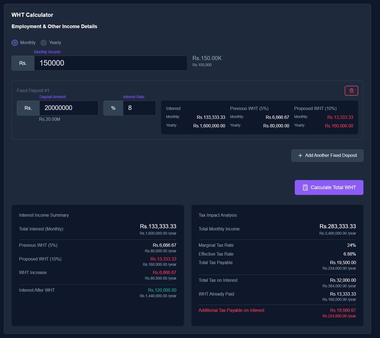Click 'Previous WHT (5%)' header in Fixed Deposit #1
The width and height of the screenshot is (380, 338).
[249, 109]
